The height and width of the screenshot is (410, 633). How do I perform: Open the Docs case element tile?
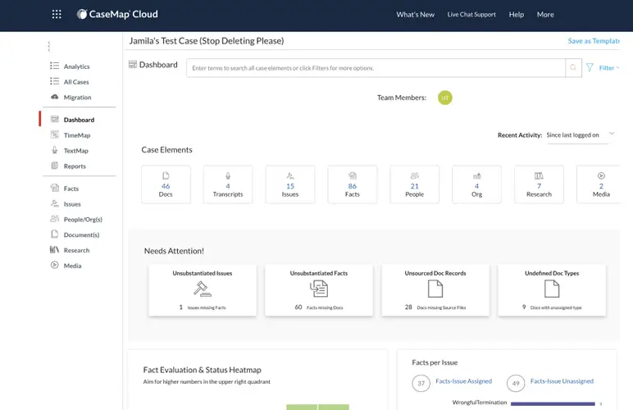[166, 184]
